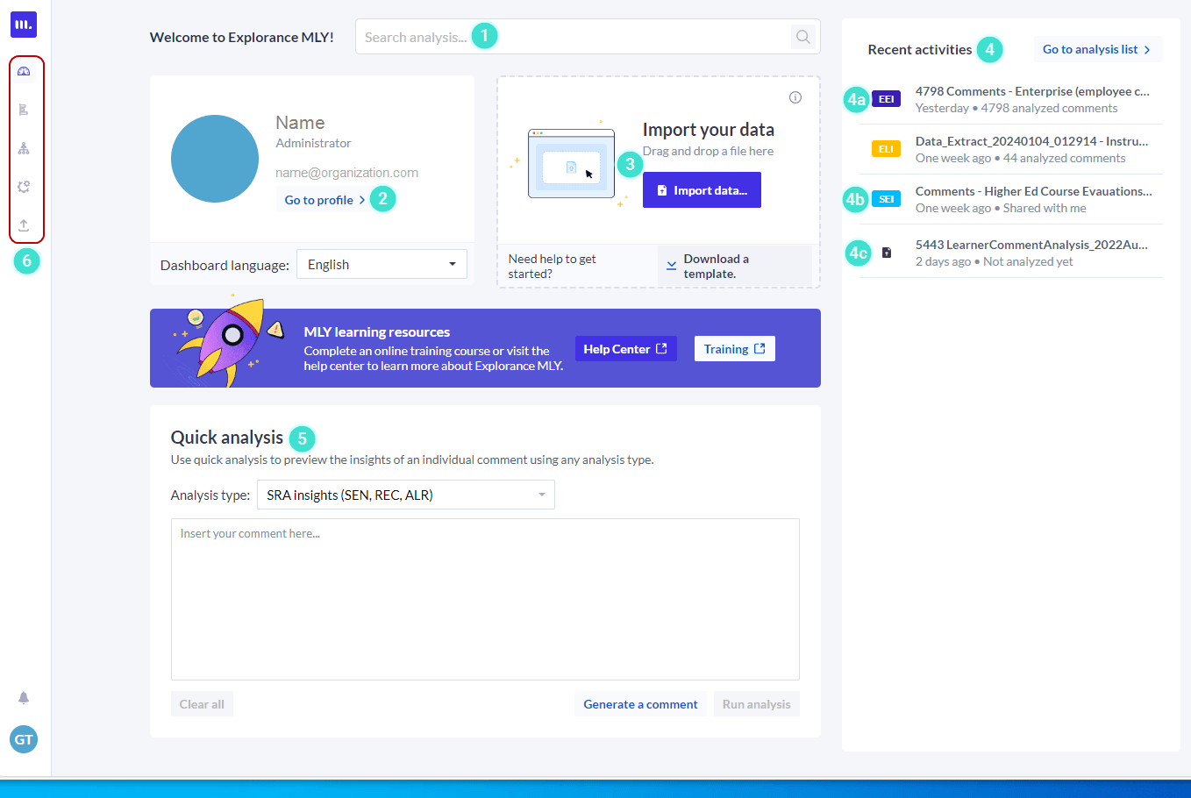Click the ELI badge icon
Viewport: 1191px width, 798px height.
[x=886, y=149]
